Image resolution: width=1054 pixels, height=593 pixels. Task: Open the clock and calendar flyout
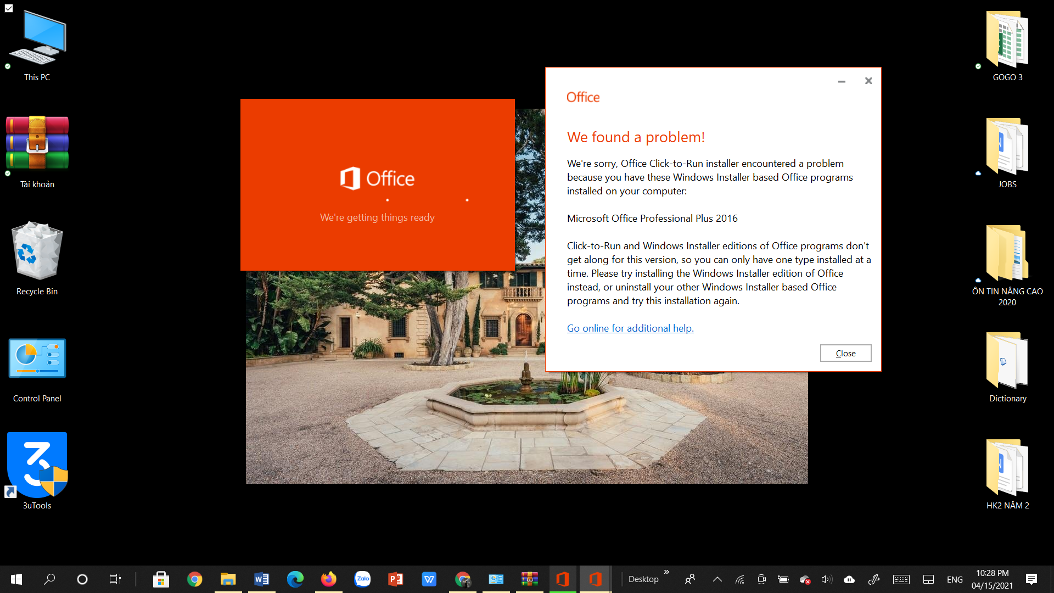coord(992,579)
